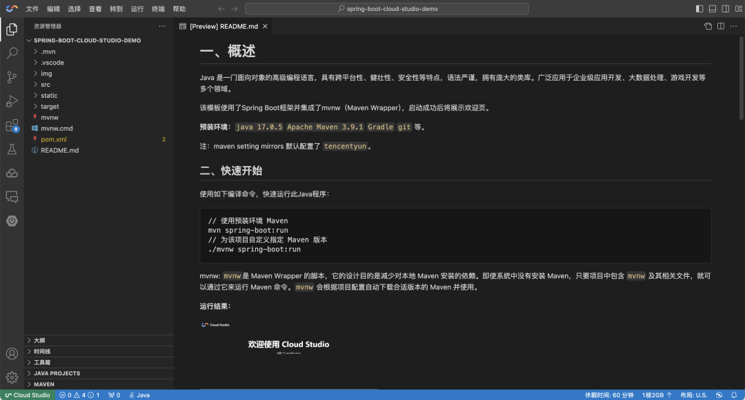Open the Explorer view in activity bar
745x400 pixels.
(11, 30)
